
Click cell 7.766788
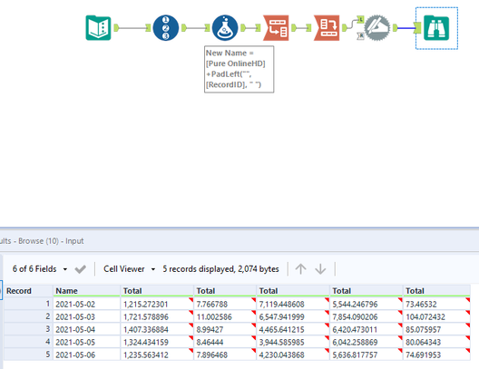pyautogui.click(x=225, y=304)
